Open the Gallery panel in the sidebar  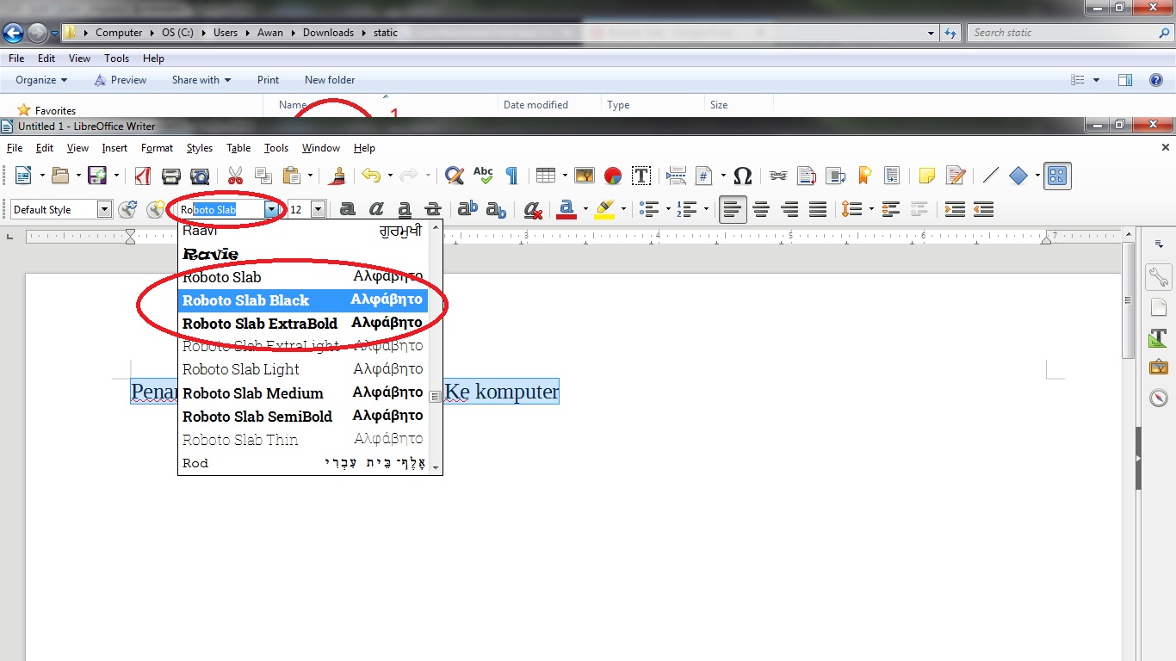pyautogui.click(x=1159, y=368)
